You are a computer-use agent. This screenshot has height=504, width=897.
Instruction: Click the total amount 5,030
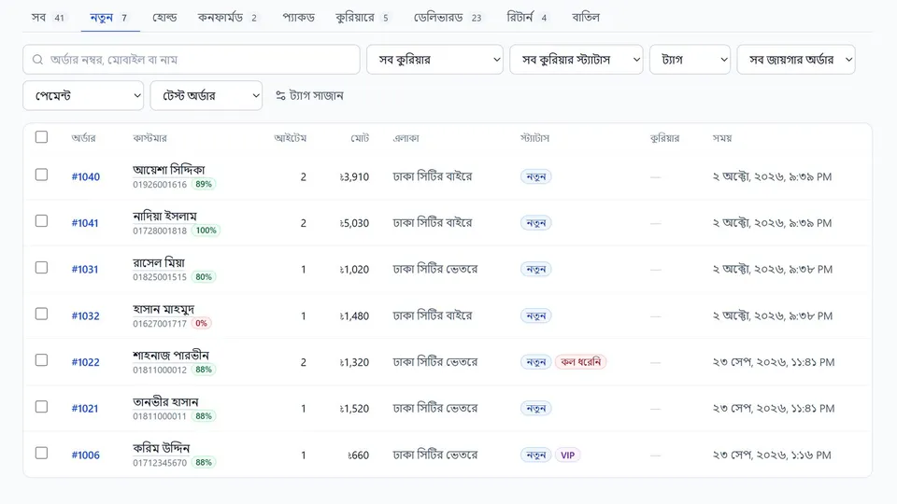(x=354, y=223)
